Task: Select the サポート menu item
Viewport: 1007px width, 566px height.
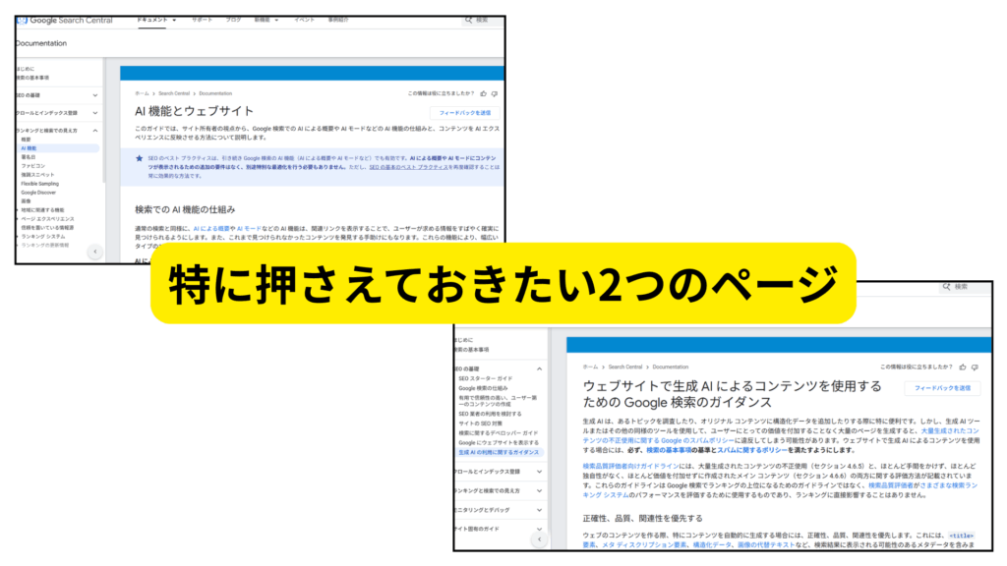Action: coord(203,21)
